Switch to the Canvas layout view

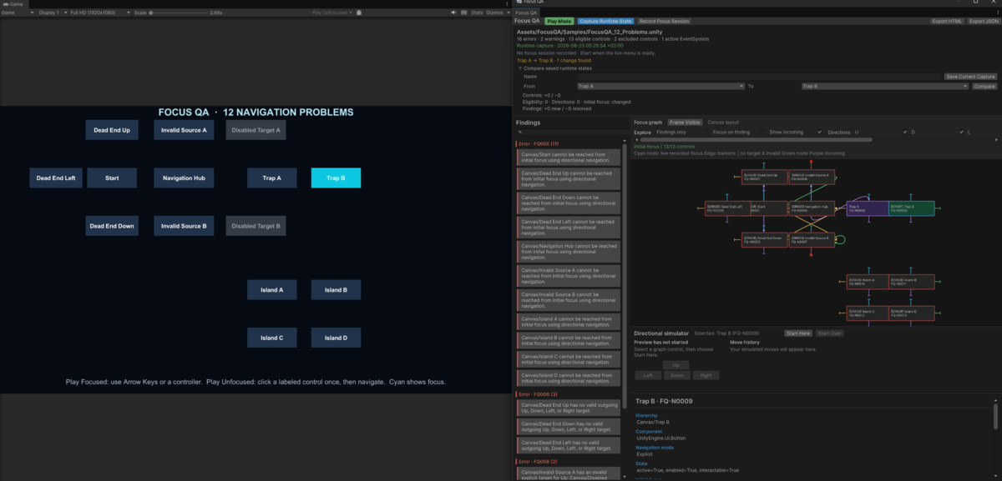coord(723,122)
